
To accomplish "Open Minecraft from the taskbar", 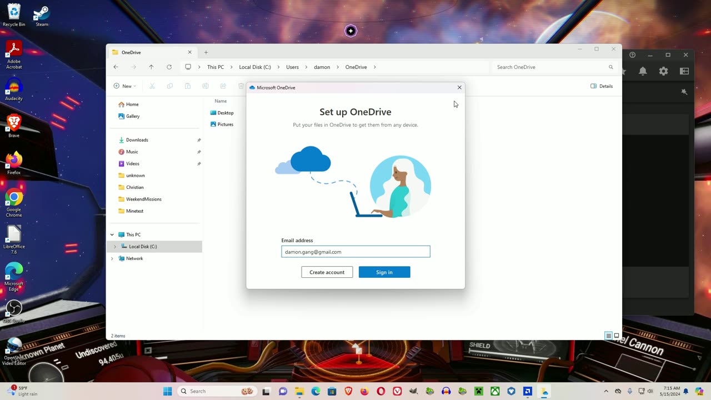I will tap(479, 391).
